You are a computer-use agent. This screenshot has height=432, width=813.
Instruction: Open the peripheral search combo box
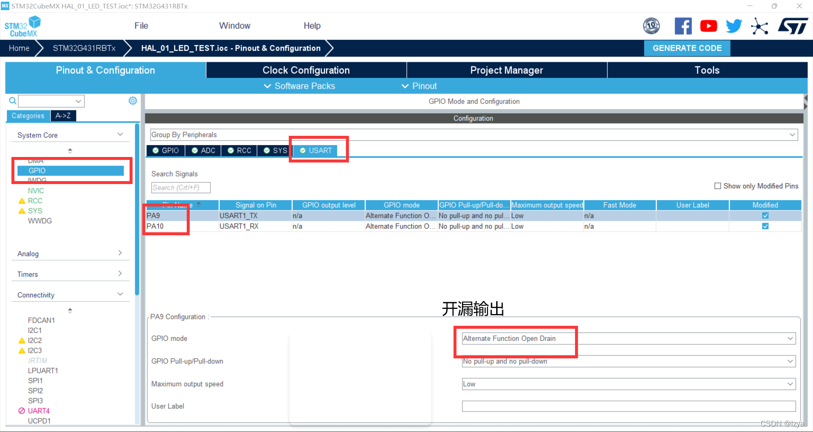[51, 101]
